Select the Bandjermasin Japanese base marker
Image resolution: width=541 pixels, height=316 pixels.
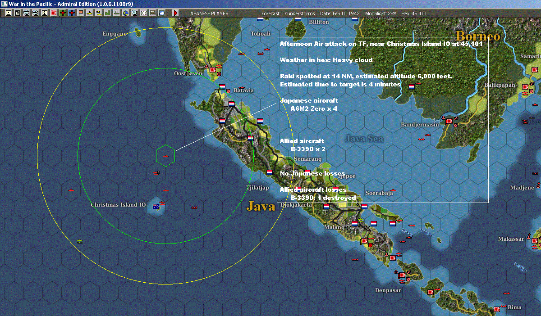[x=449, y=121]
